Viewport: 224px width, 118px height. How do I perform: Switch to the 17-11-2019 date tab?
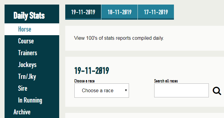tap(156, 12)
